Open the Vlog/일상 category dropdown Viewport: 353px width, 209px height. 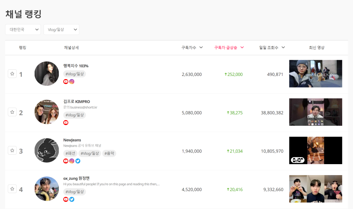[x=61, y=30]
